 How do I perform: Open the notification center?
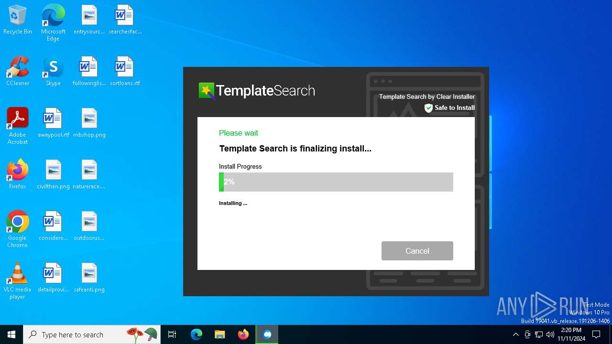596,334
